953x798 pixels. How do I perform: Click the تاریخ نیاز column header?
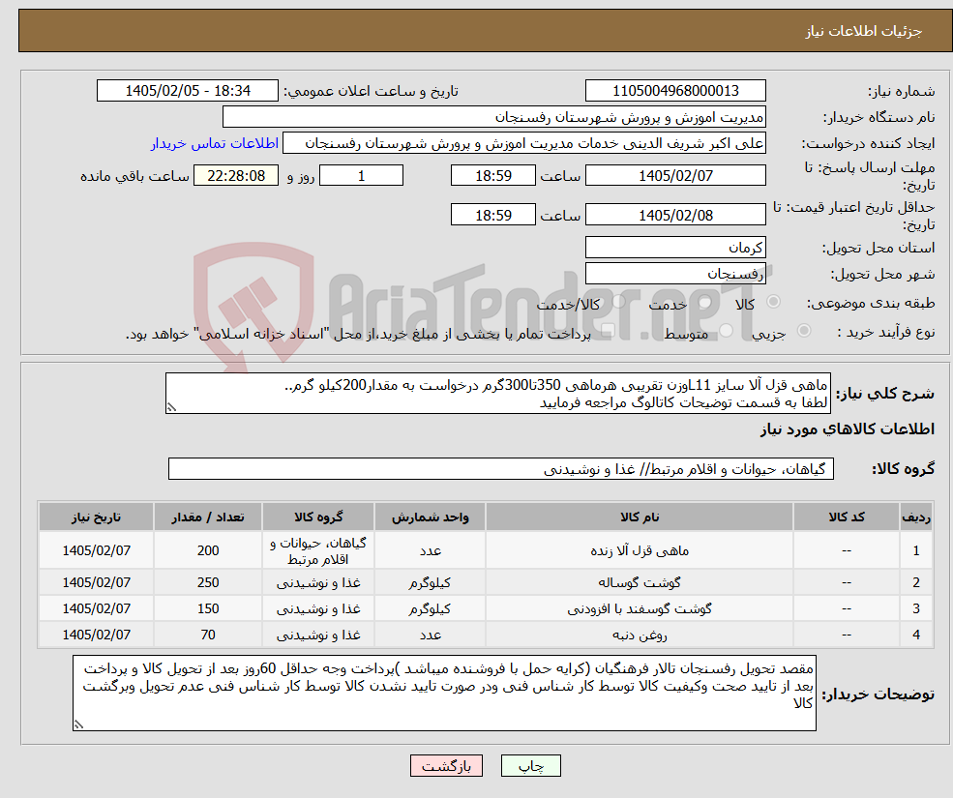[x=96, y=517]
